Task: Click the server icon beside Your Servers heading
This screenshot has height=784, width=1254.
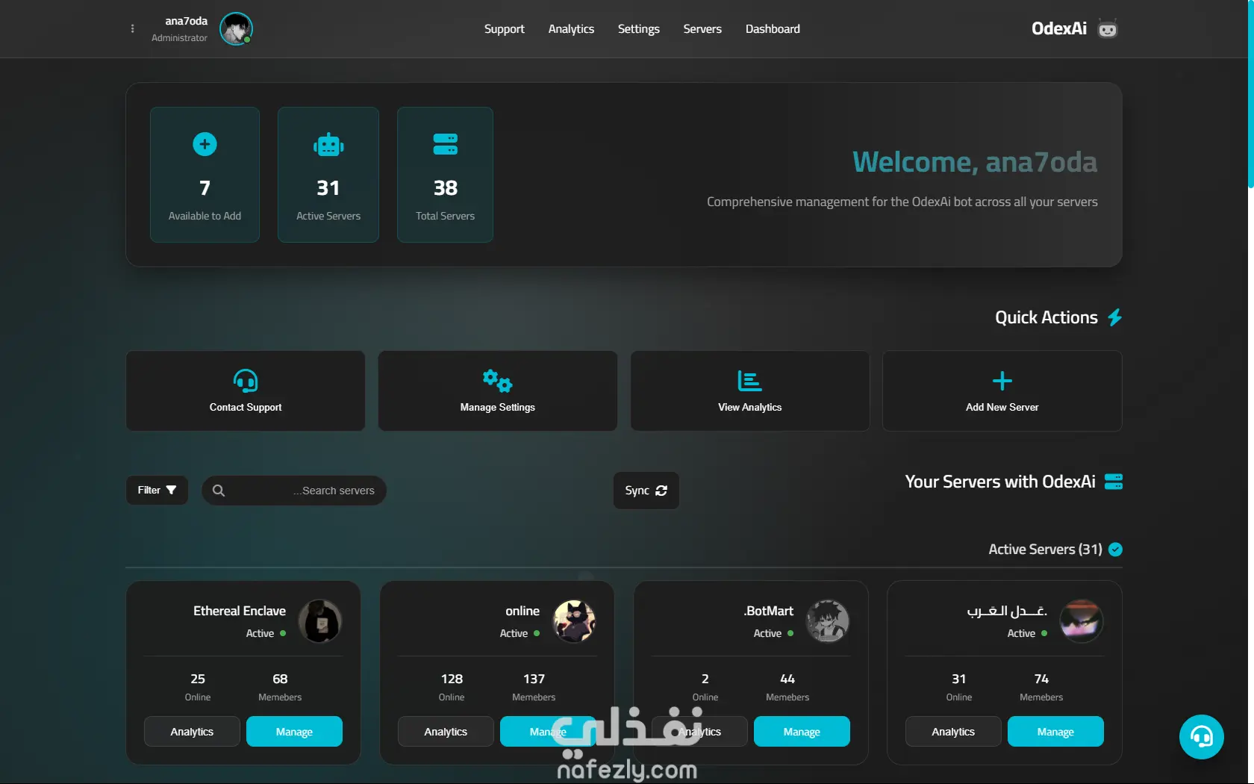Action: point(1114,482)
